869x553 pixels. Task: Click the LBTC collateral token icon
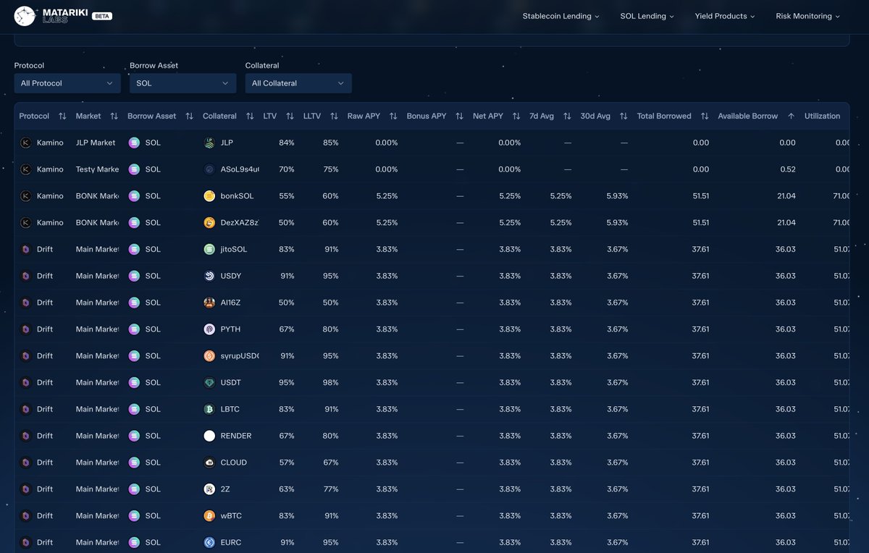[x=209, y=409]
